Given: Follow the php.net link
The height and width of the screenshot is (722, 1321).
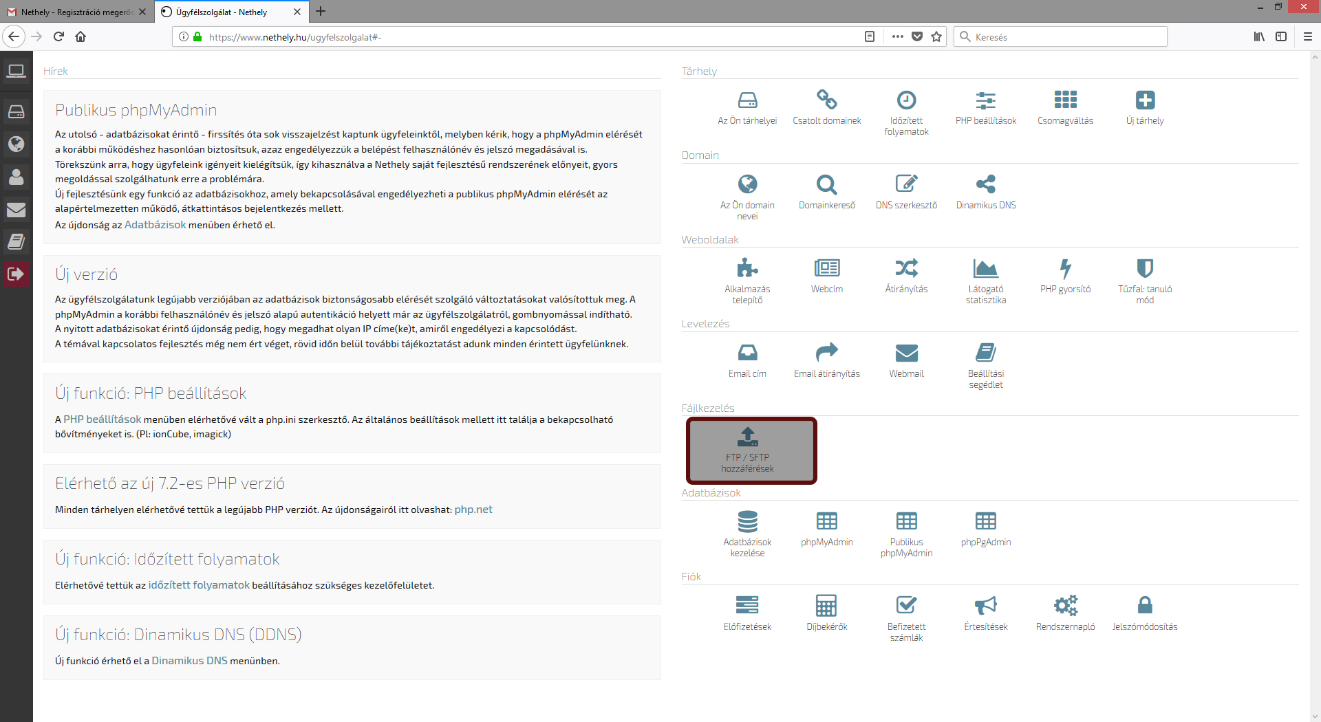Looking at the screenshot, I should (473, 510).
